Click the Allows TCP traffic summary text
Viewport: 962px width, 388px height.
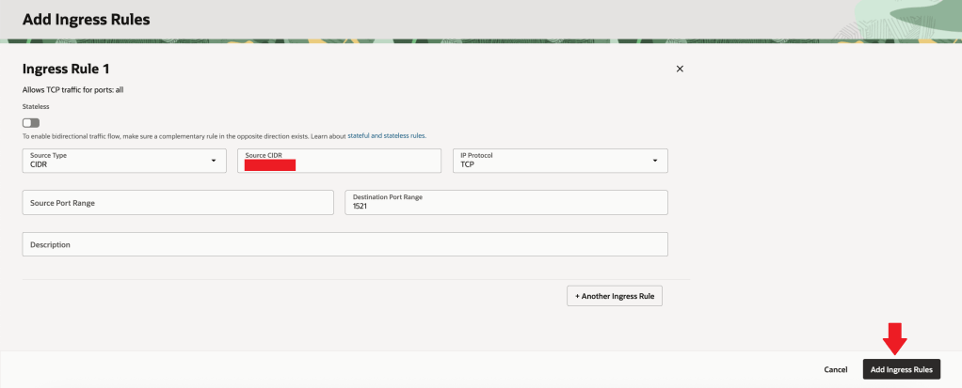click(x=73, y=90)
